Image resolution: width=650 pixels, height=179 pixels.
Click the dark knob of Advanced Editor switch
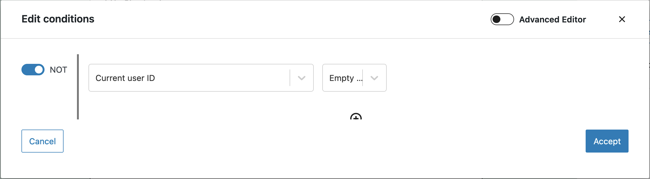tap(497, 19)
